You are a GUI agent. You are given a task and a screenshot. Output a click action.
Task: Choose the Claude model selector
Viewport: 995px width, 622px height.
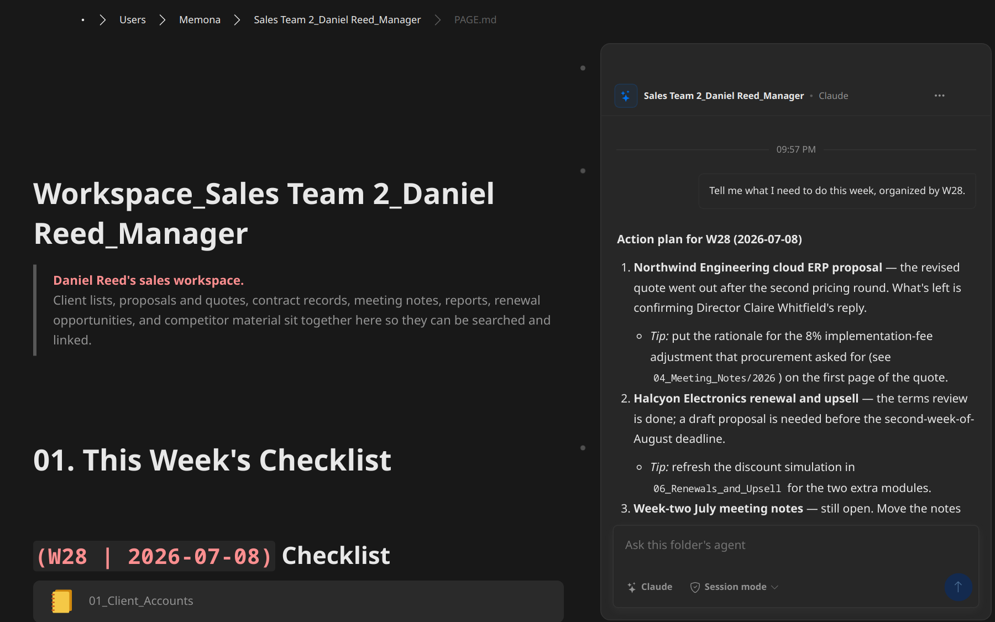click(650, 587)
